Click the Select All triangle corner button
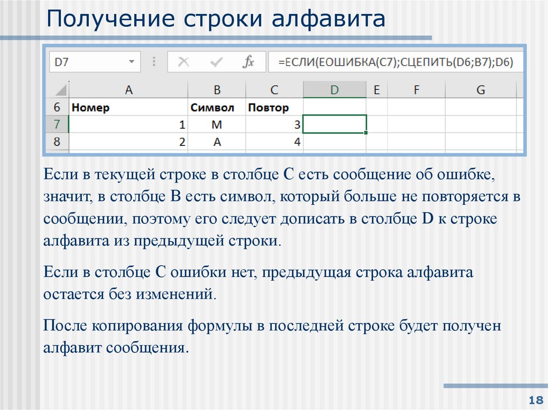The image size is (548, 410). [x=59, y=89]
